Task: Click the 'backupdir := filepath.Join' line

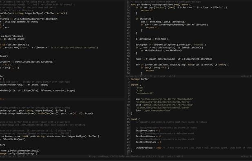Action: pyautogui.click(x=170, y=45)
